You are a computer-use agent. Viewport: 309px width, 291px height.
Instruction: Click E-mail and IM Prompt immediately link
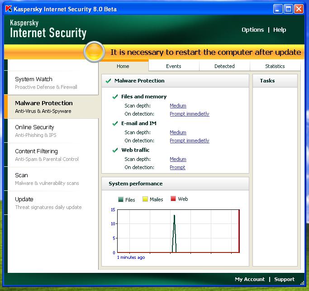[x=190, y=141]
